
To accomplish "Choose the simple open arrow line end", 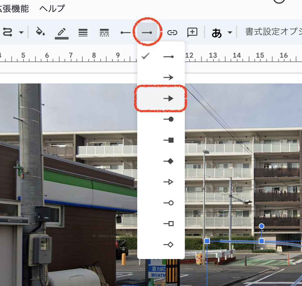I will (169, 77).
